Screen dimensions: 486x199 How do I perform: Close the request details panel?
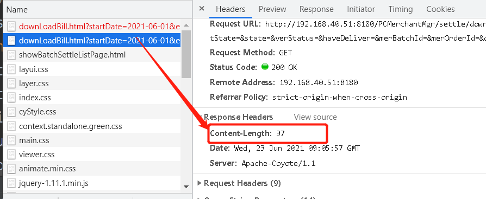click(x=202, y=9)
